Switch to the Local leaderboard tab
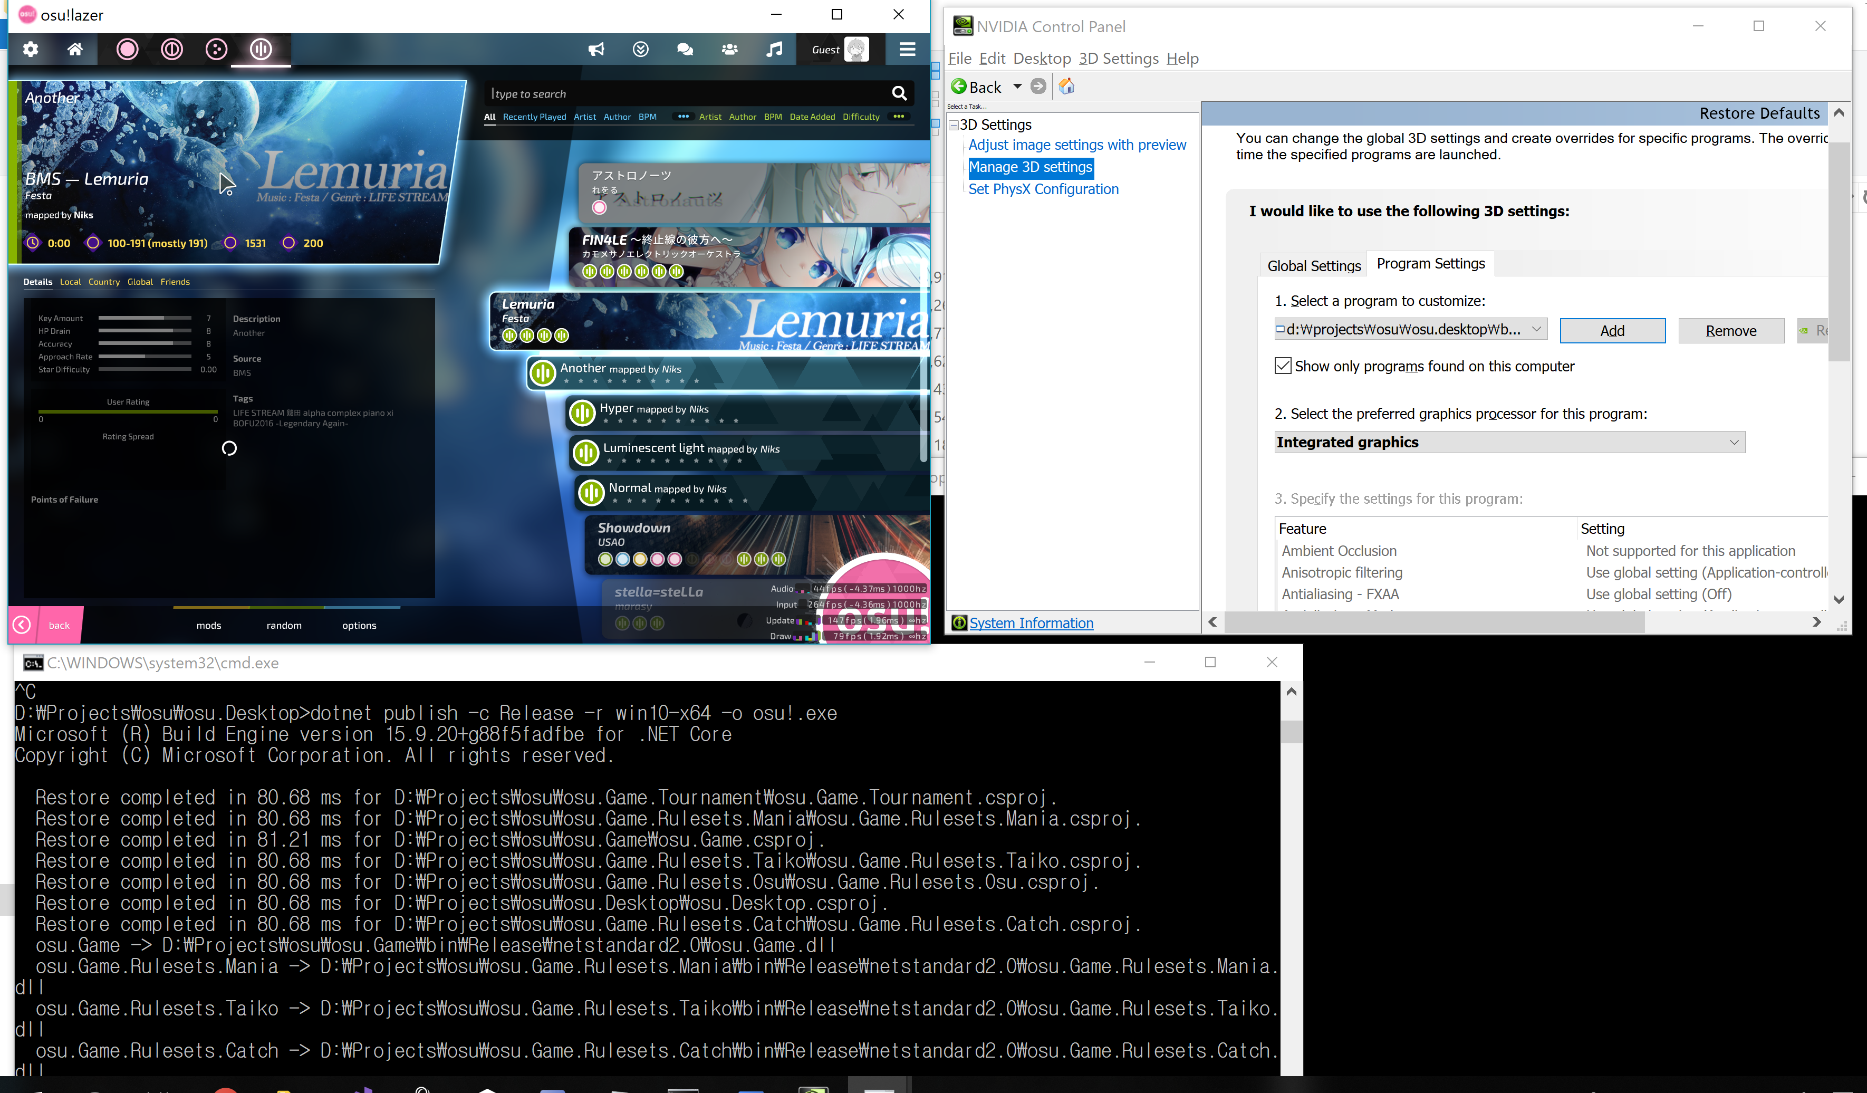Image resolution: width=1867 pixels, height=1093 pixels. tap(70, 282)
